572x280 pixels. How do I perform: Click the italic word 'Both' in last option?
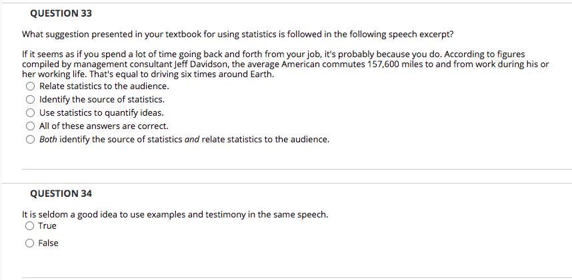[x=48, y=140]
